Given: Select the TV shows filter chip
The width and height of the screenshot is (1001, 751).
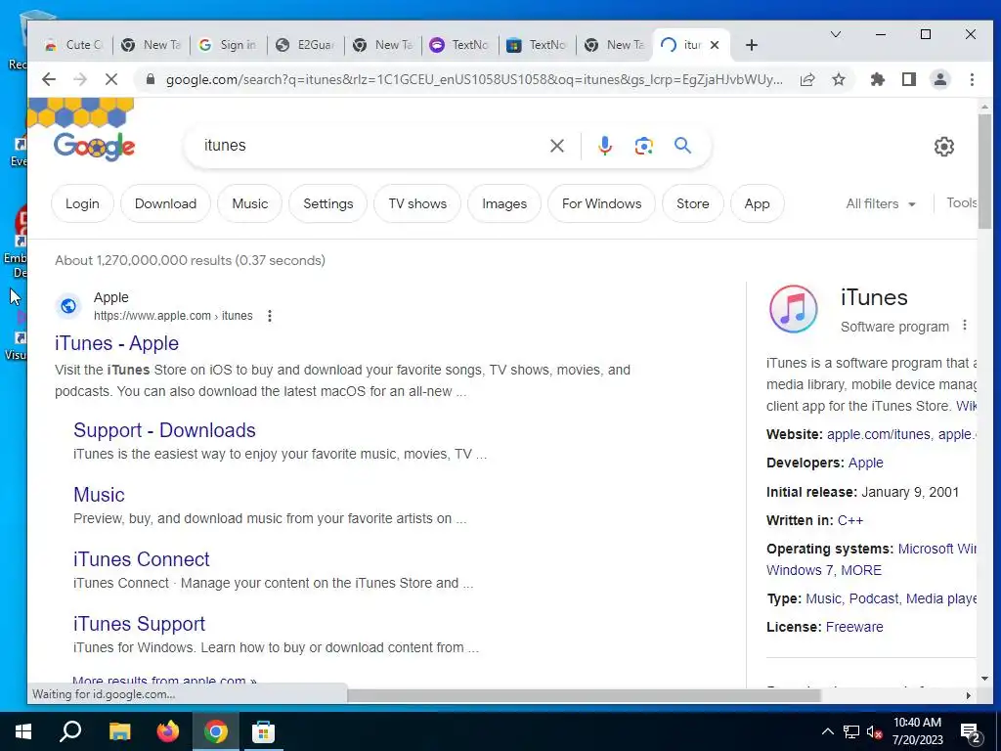Looking at the screenshot, I should coord(417,203).
